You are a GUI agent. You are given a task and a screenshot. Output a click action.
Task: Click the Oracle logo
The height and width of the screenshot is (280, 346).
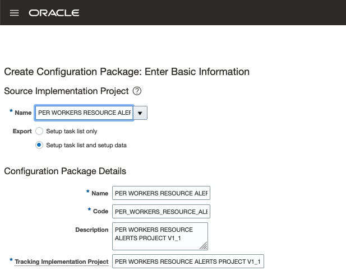(x=54, y=13)
